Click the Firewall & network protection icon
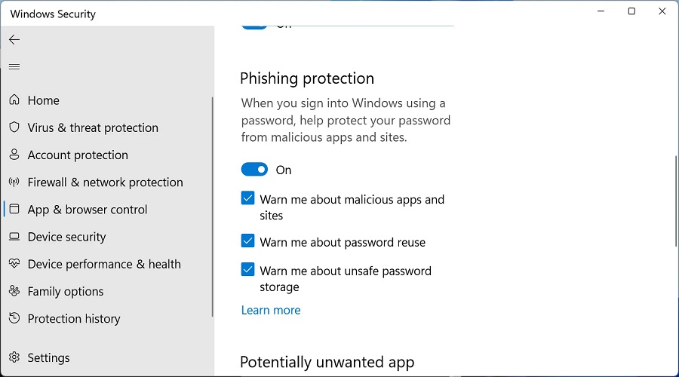This screenshot has height=377, width=679. pos(14,182)
